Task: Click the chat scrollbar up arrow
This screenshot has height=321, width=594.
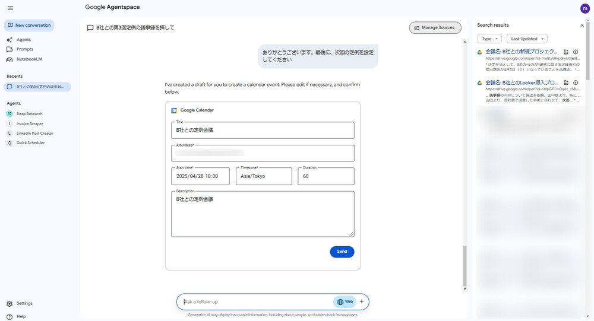Action: (x=465, y=42)
